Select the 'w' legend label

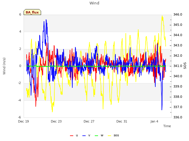[x=102, y=135]
